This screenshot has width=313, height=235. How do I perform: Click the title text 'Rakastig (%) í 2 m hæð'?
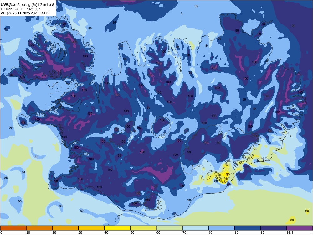(x=36, y=4)
